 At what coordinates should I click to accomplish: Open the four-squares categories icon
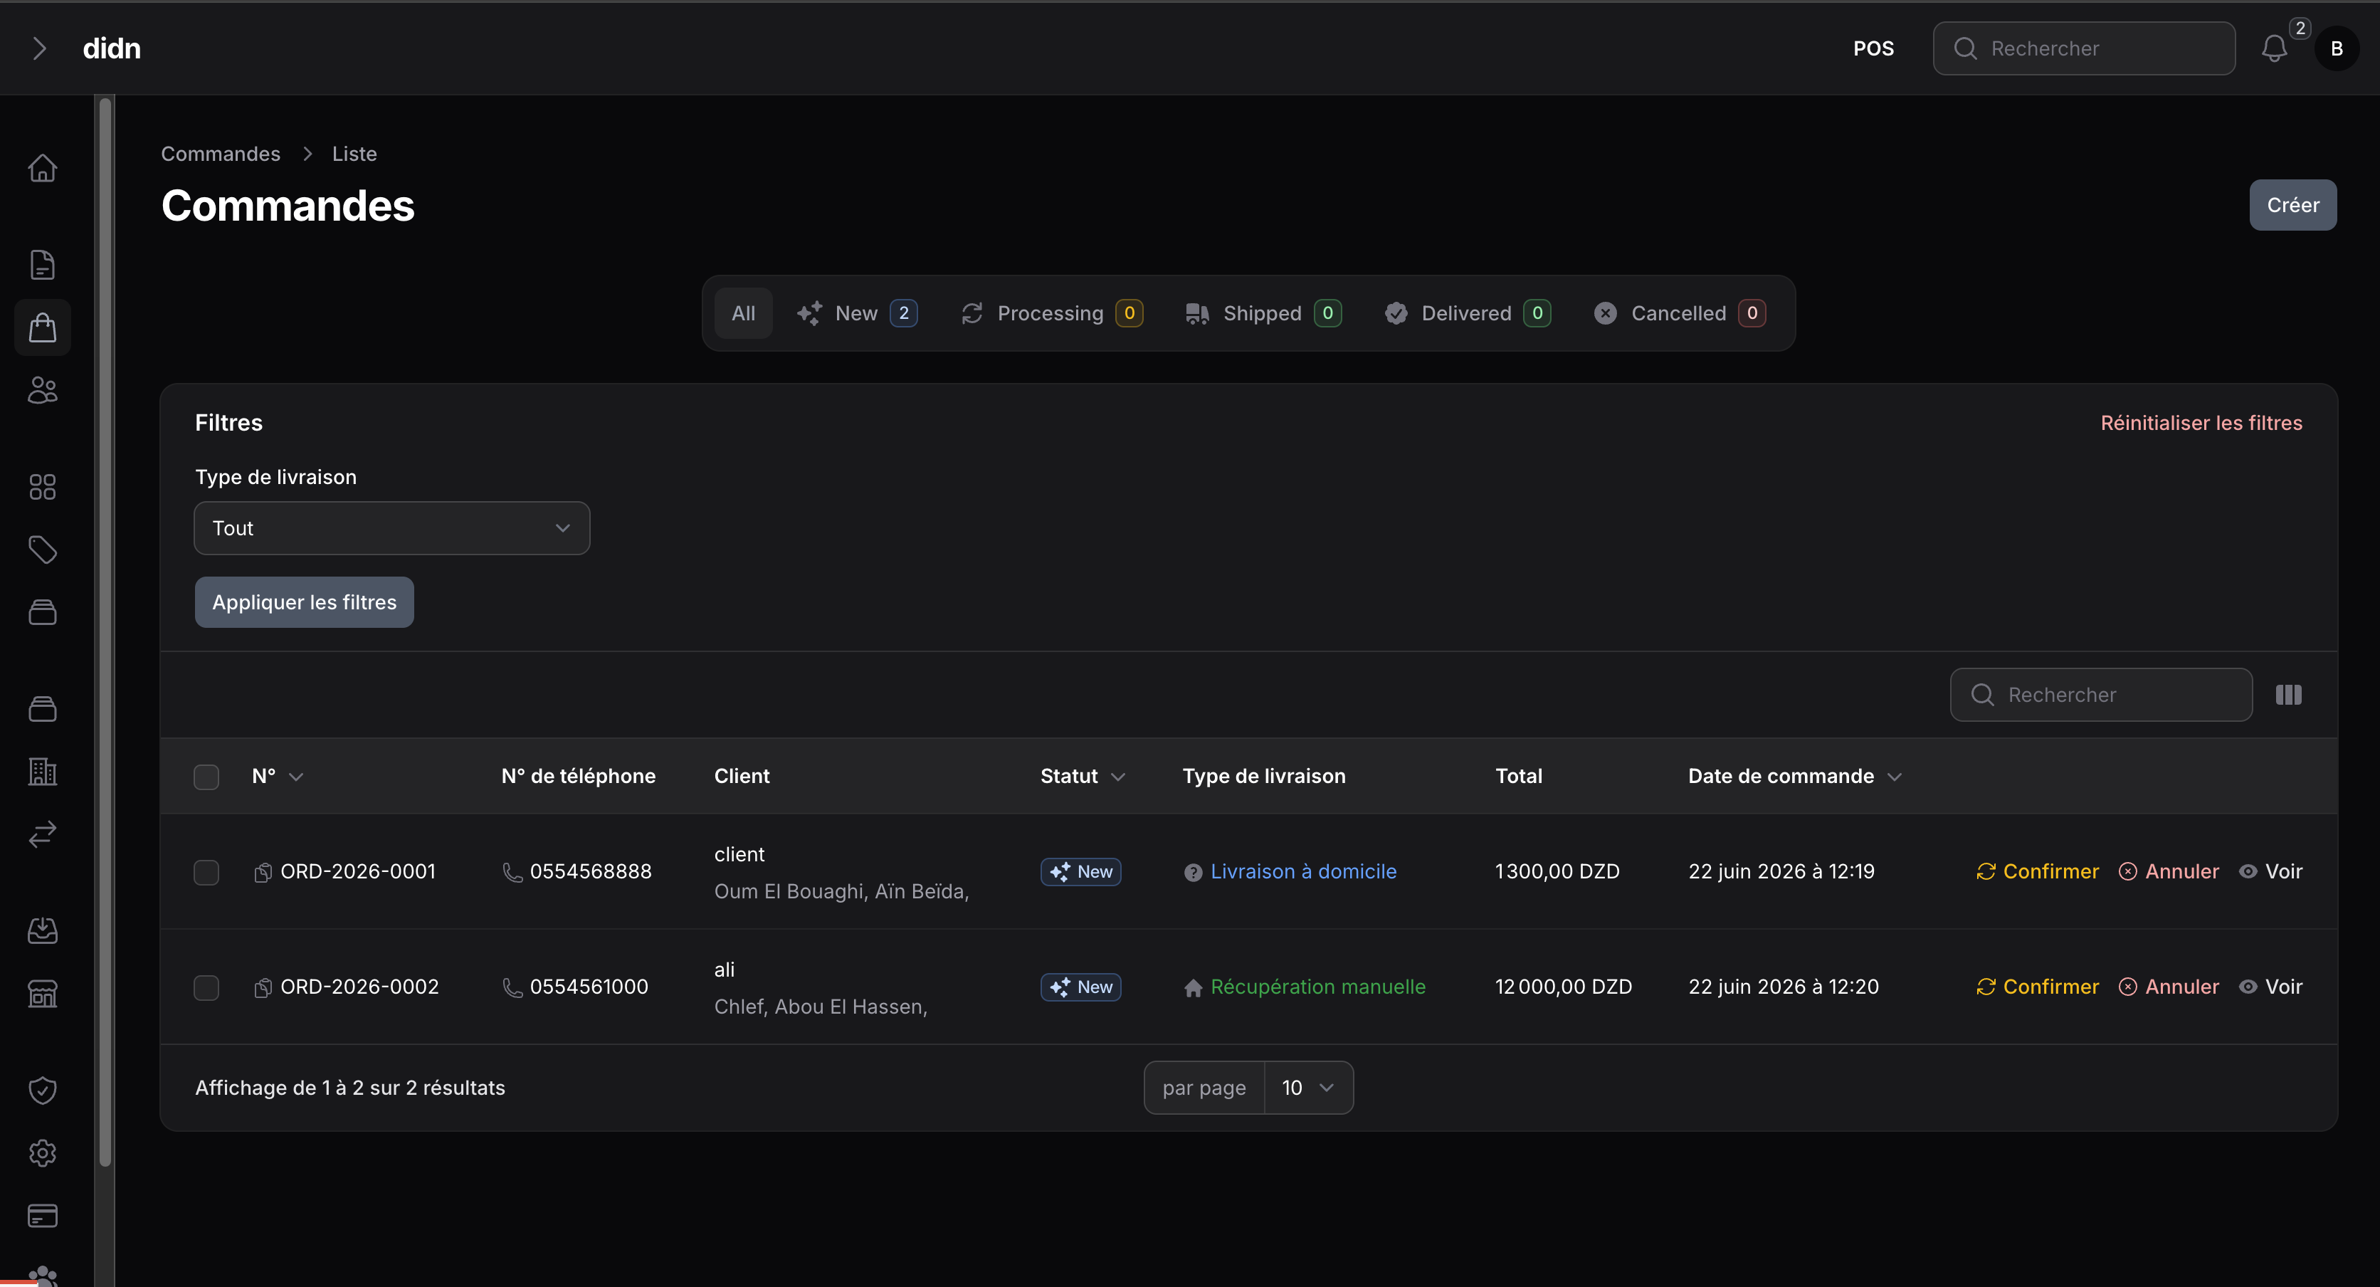coord(43,487)
